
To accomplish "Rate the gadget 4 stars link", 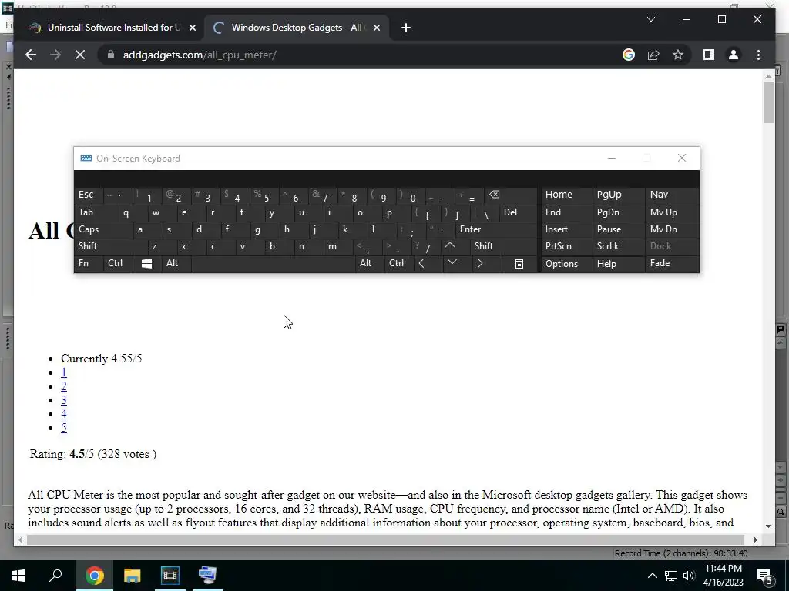I will click(64, 414).
